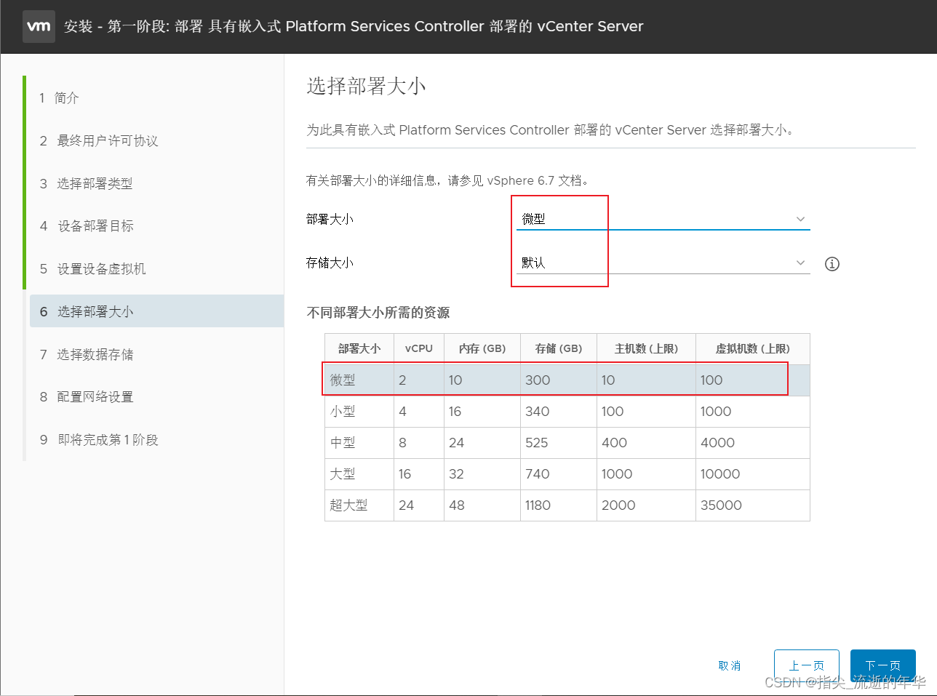Click the 选择部署大小 page title
The width and height of the screenshot is (937, 696).
(366, 86)
